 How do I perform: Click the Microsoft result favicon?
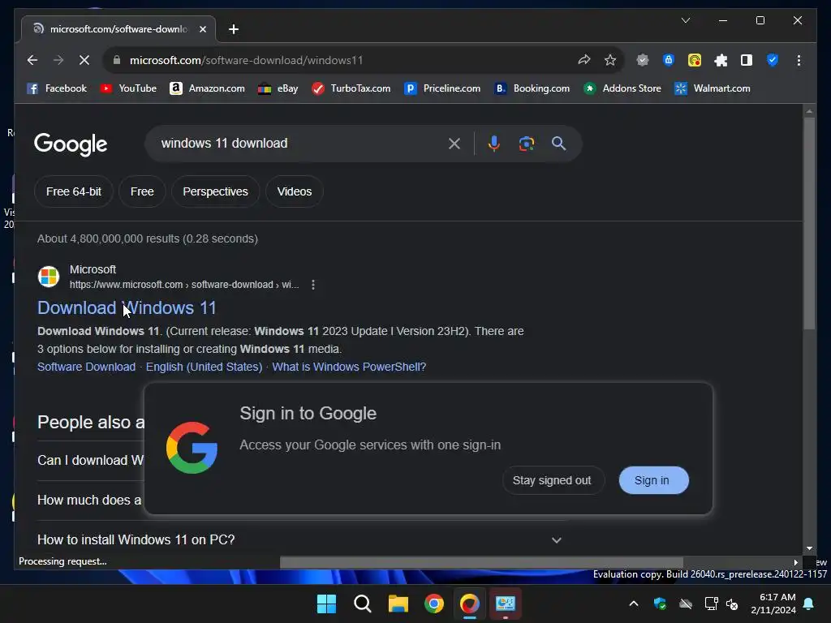point(48,277)
